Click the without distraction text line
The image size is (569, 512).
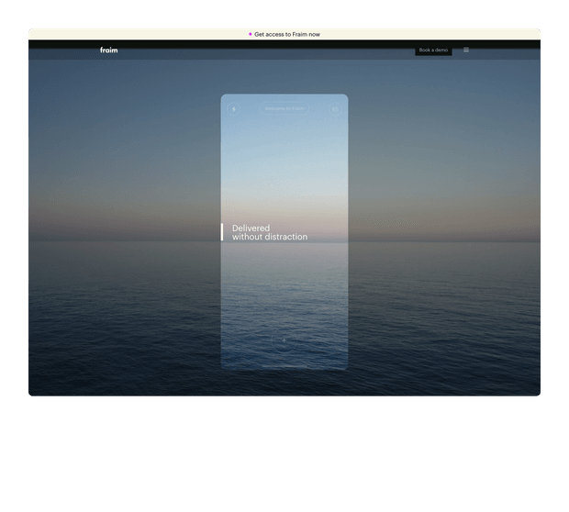270,238
